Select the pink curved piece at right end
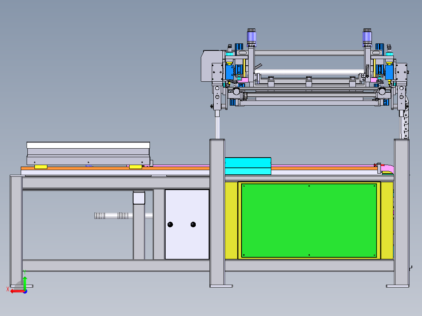This screenshot has height=316, width=422. click(388, 169)
